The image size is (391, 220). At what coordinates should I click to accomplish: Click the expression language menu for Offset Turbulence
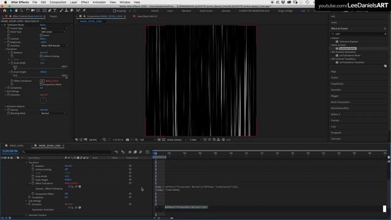(79, 186)
